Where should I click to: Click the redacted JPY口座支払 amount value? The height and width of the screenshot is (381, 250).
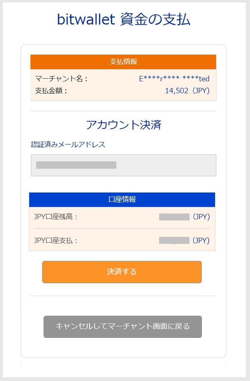pyautogui.click(x=174, y=240)
